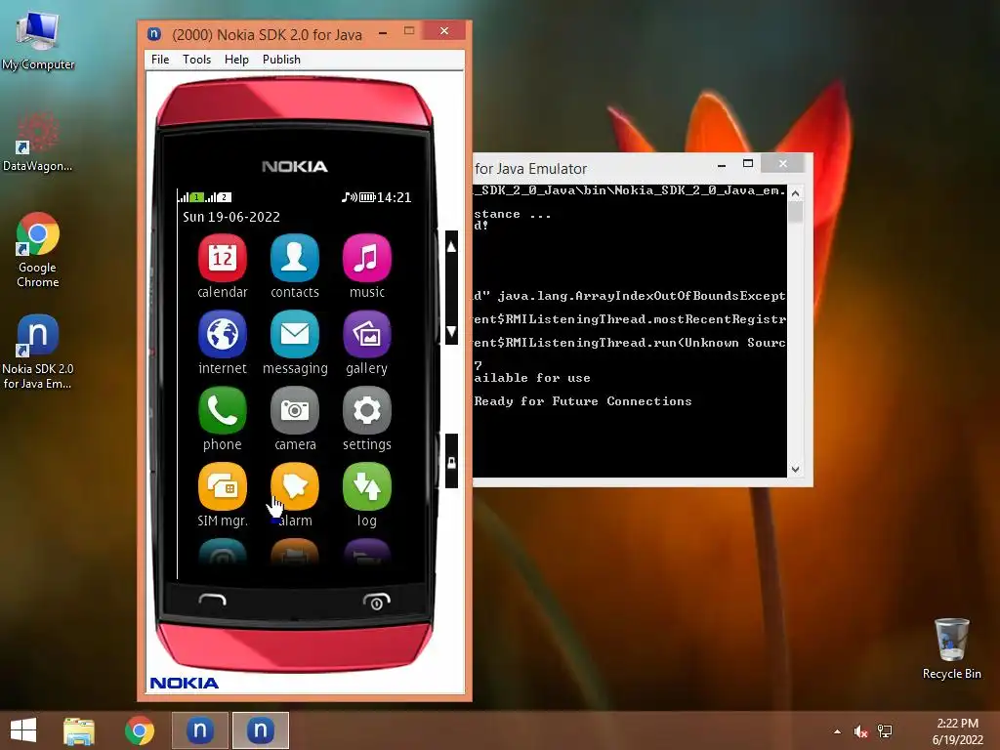Maximize the Java Emulator console window
This screenshot has width=1000, height=750.
coord(748,164)
